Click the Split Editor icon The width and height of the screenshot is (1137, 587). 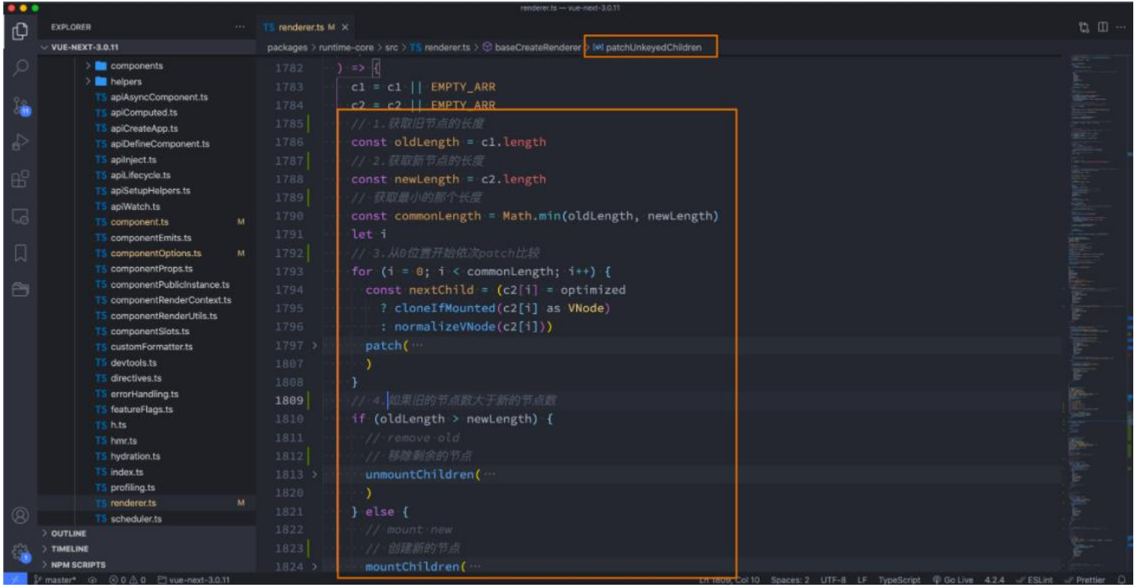[x=1102, y=27]
